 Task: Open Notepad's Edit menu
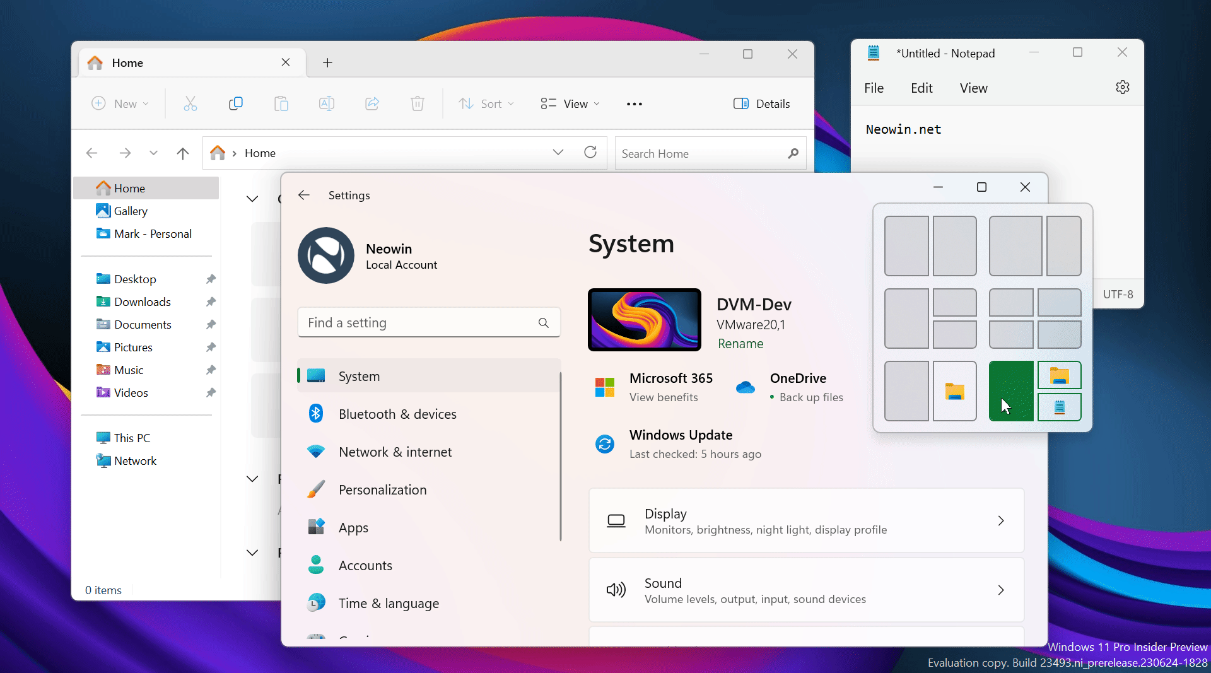pos(921,88)
